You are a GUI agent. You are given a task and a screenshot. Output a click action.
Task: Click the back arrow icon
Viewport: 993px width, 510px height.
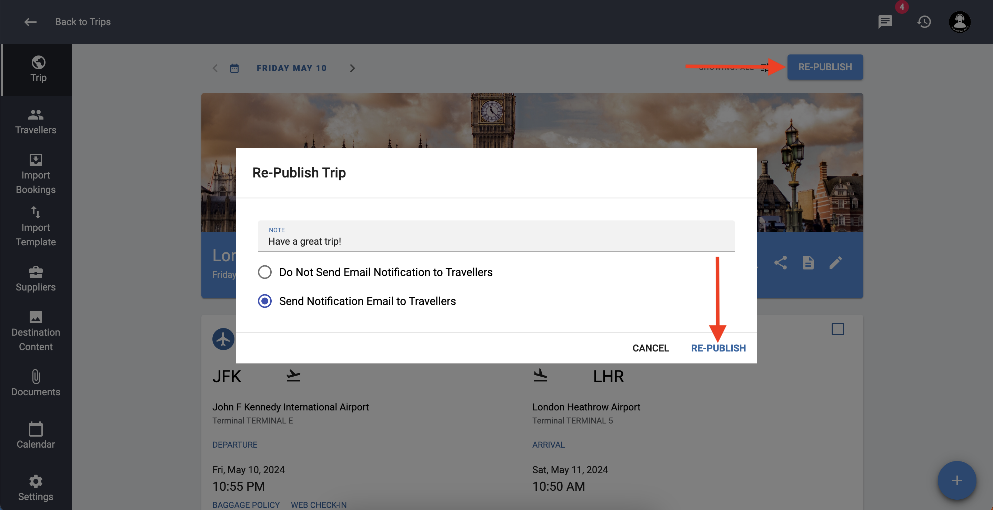point(30,22)
